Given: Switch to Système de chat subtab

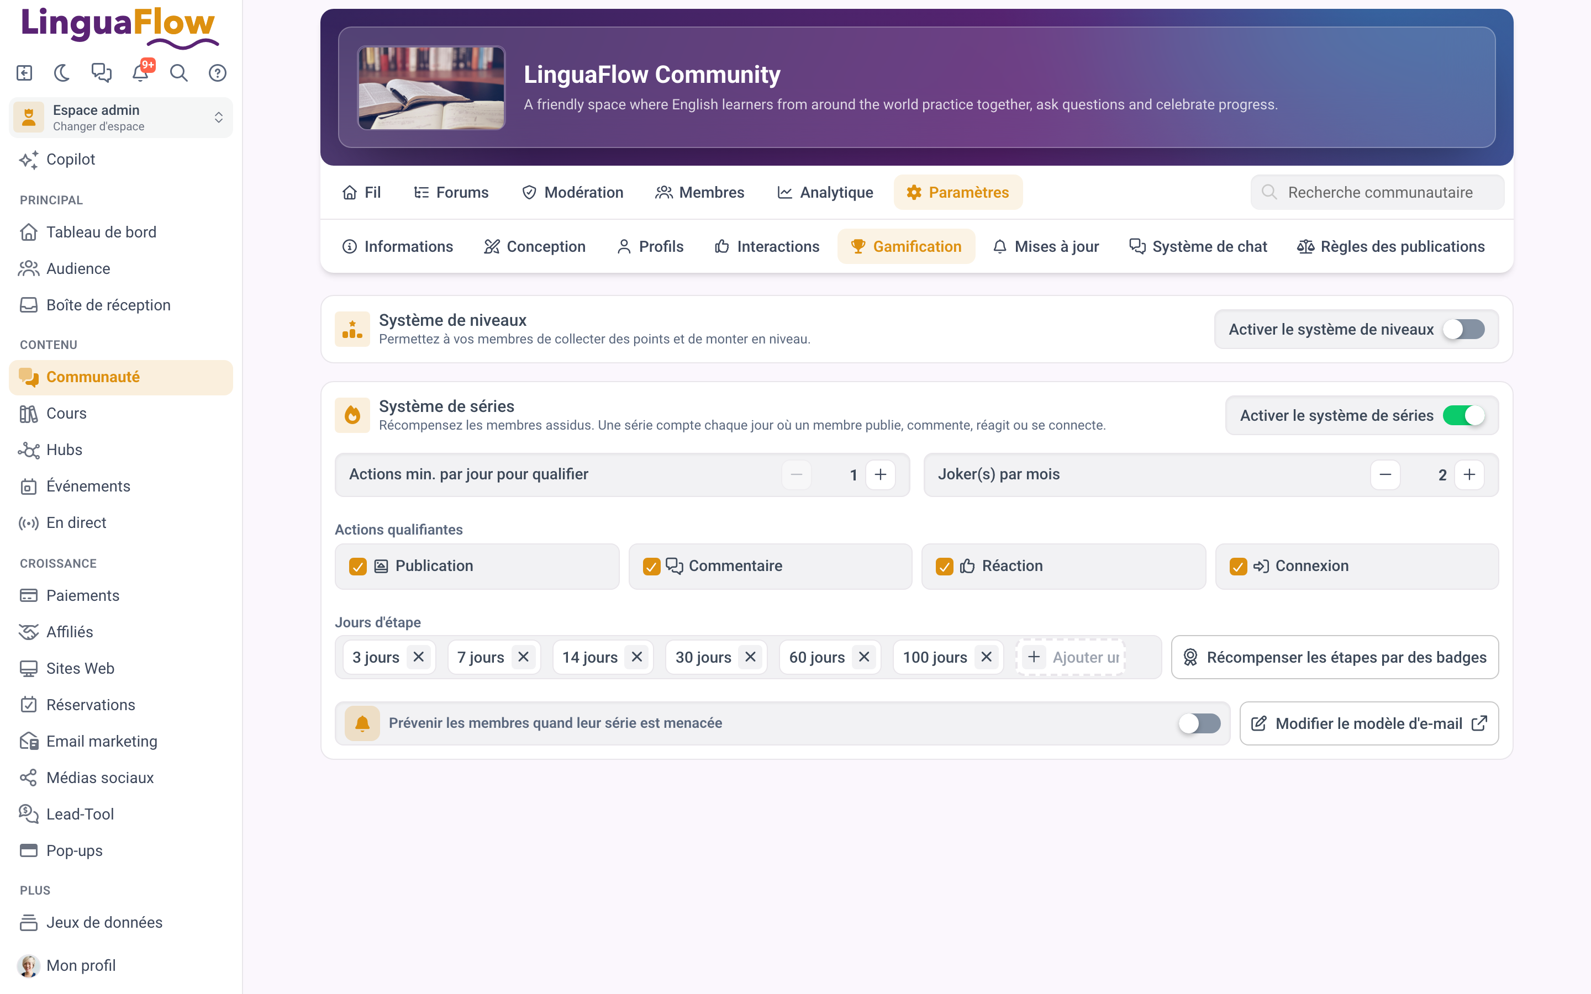Looking at the screenshot, I should coord(1198,246).
